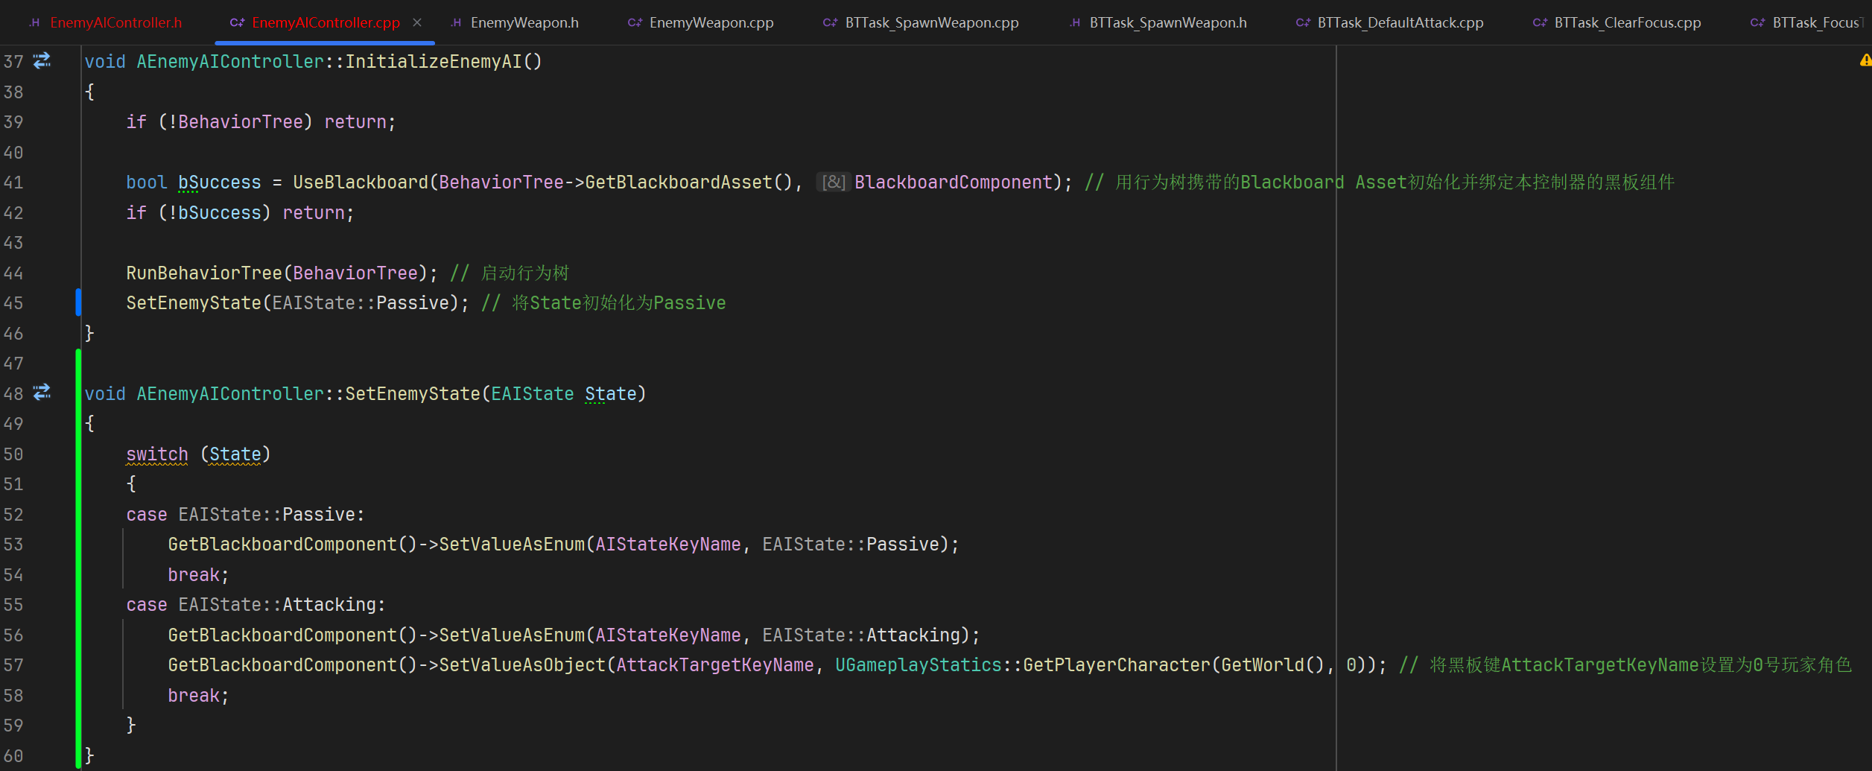Click the "RunBehaviorTree" call on line 44
The width and height of the screenshot is (1872, 771).
point(204,273)
